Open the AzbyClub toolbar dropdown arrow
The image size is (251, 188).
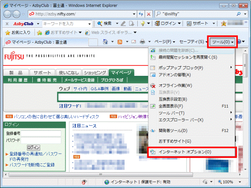pyautogui.click(x=38, y=24)
